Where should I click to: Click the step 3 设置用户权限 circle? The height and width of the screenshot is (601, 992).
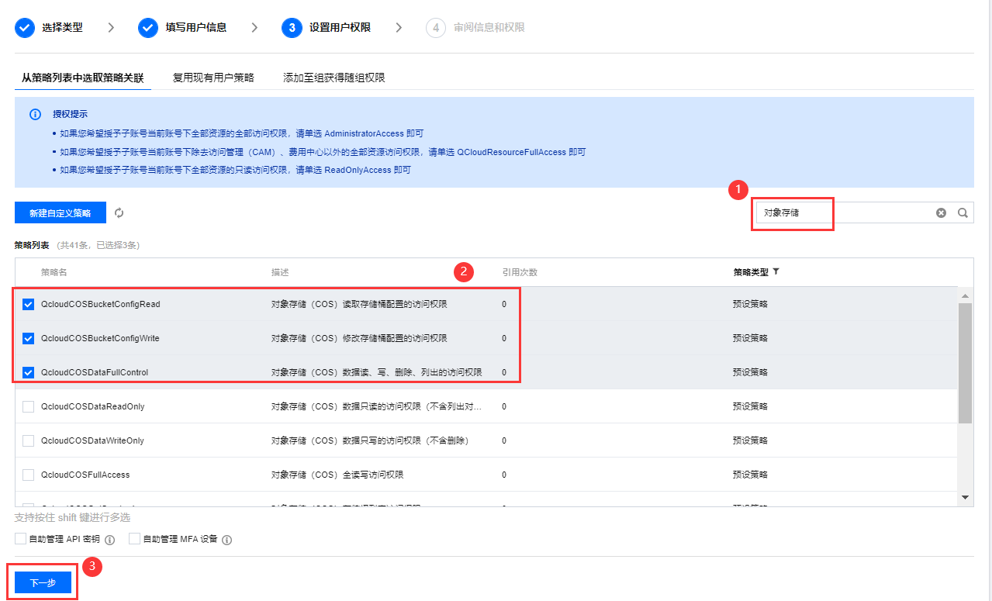coord(292,28)
